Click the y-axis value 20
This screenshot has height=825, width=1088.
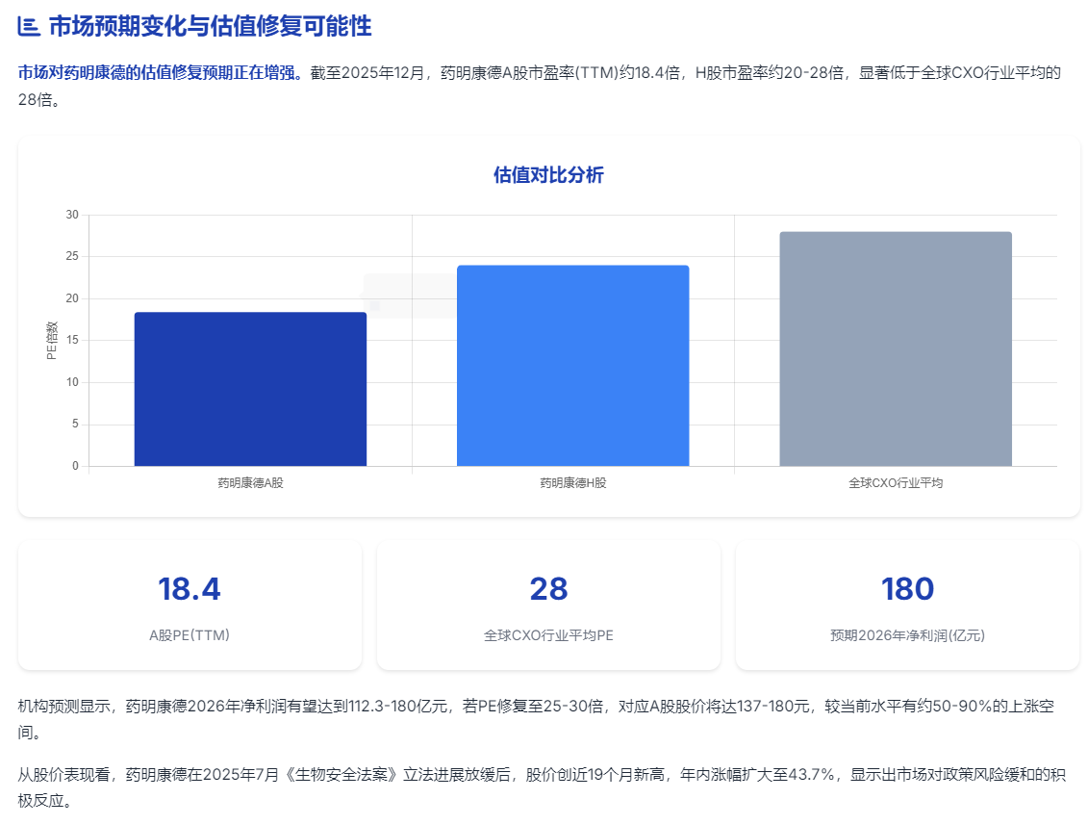pos(72,297)
